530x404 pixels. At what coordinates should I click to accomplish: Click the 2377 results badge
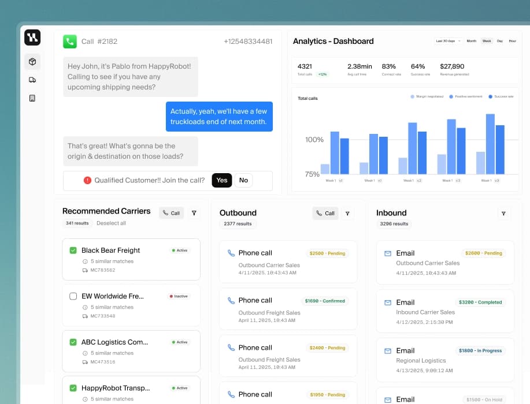pyautogui.click(x=238, y=224)
